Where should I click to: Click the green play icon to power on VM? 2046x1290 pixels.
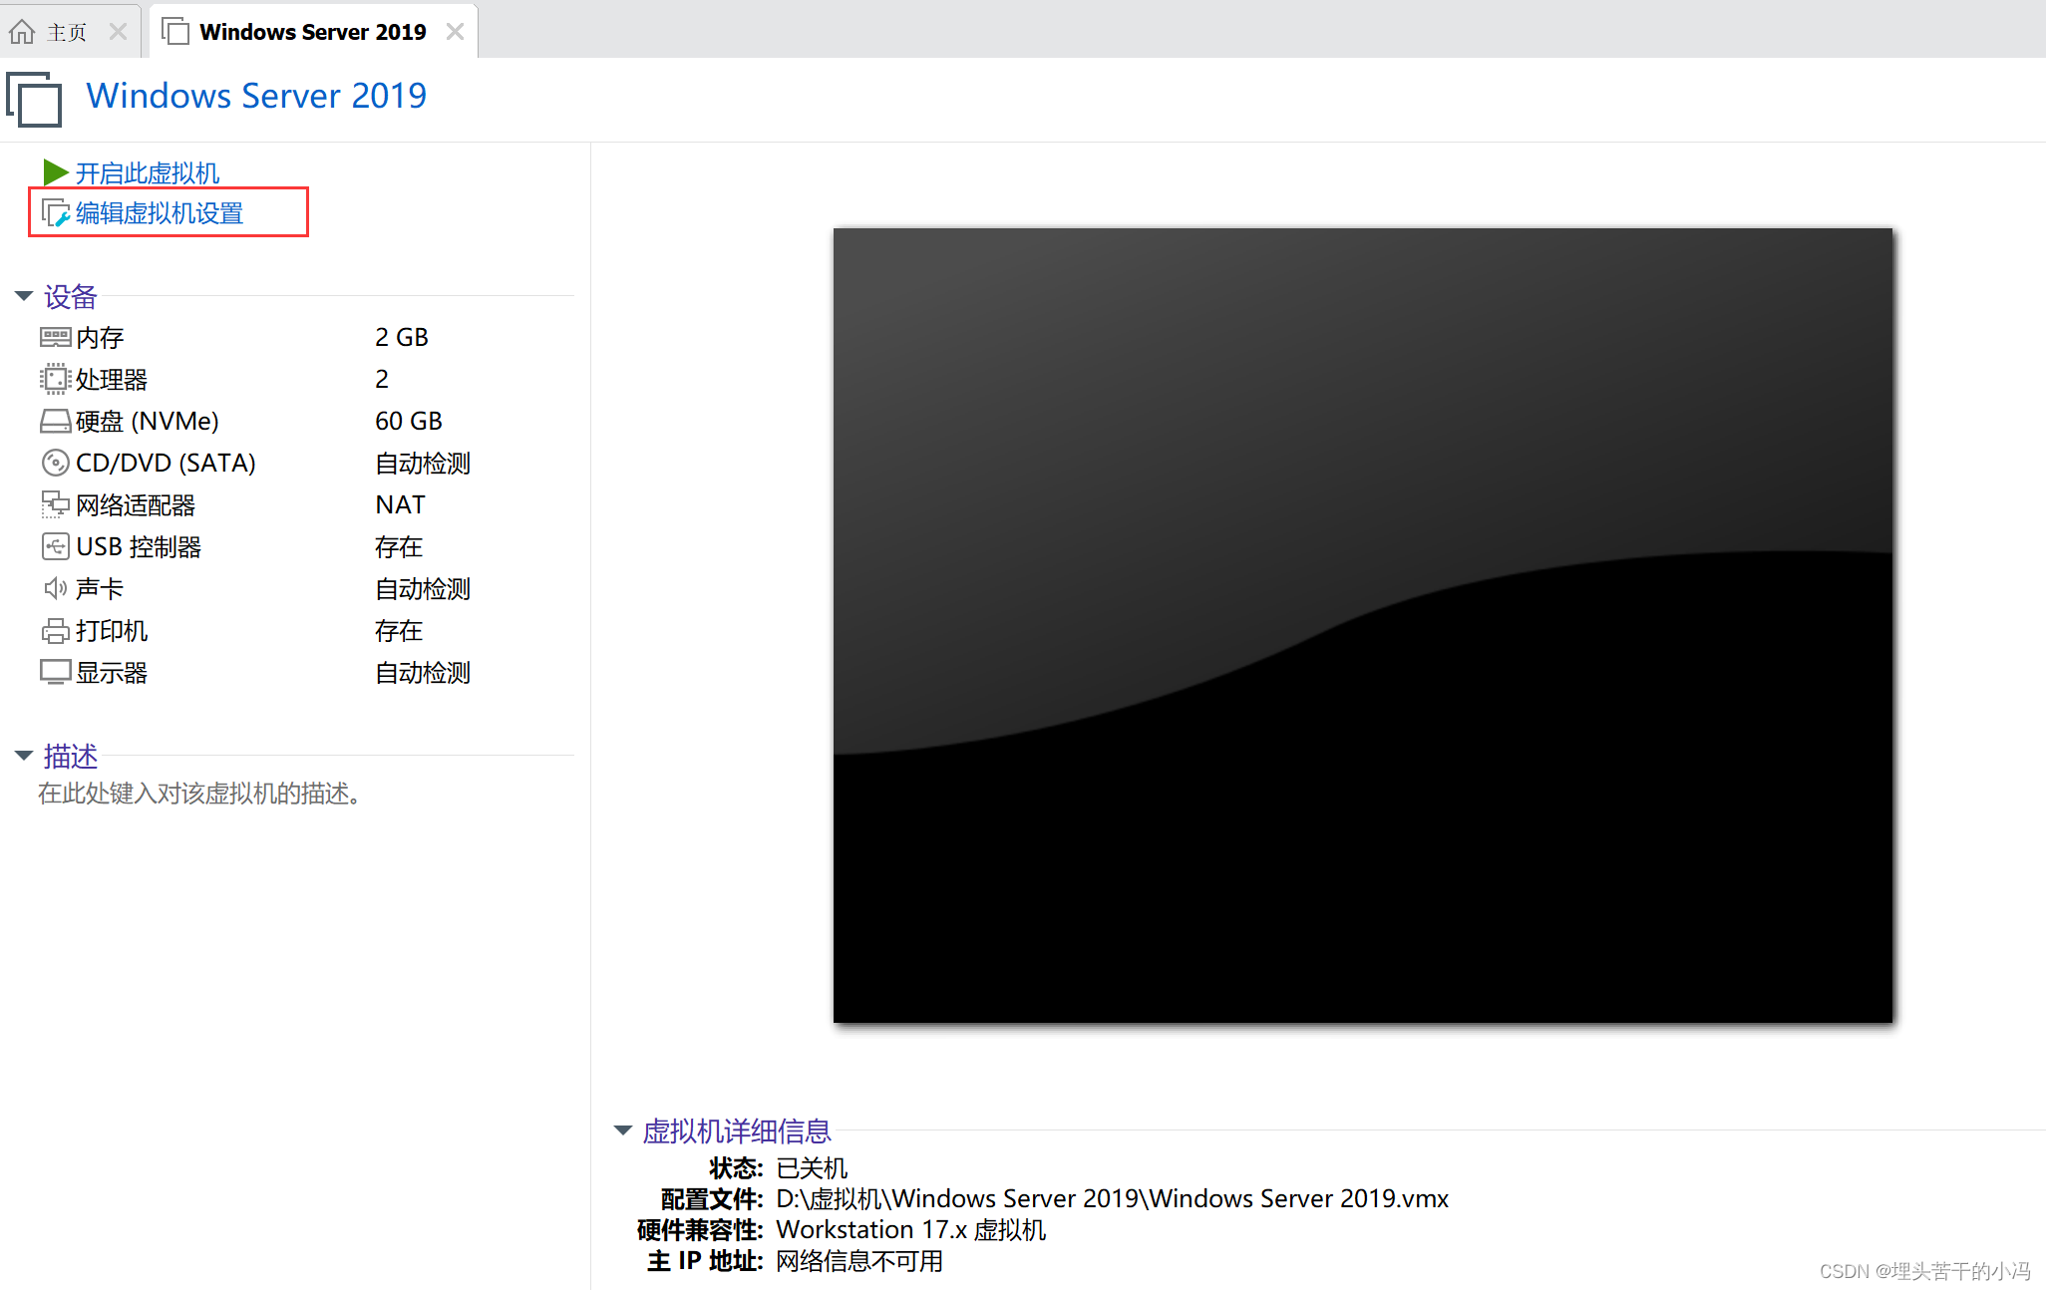click(x=55, y=173)
